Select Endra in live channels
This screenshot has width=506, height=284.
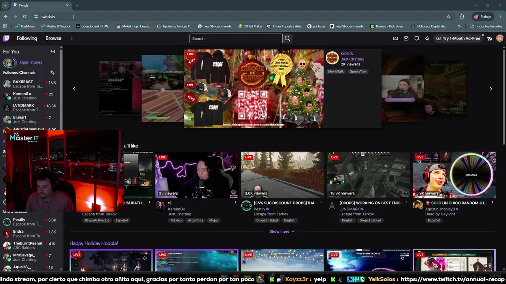point(30,234)
